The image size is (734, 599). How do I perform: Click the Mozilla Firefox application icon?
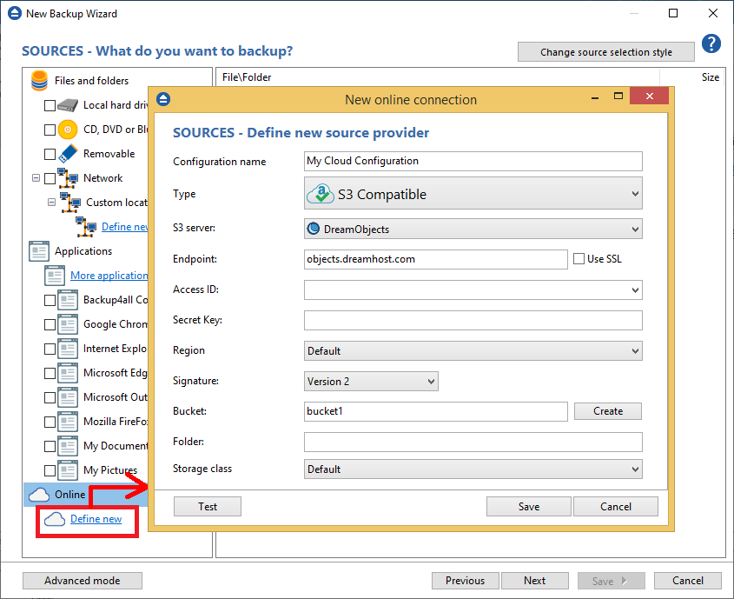pyautogui.click(x=68, y=422)
